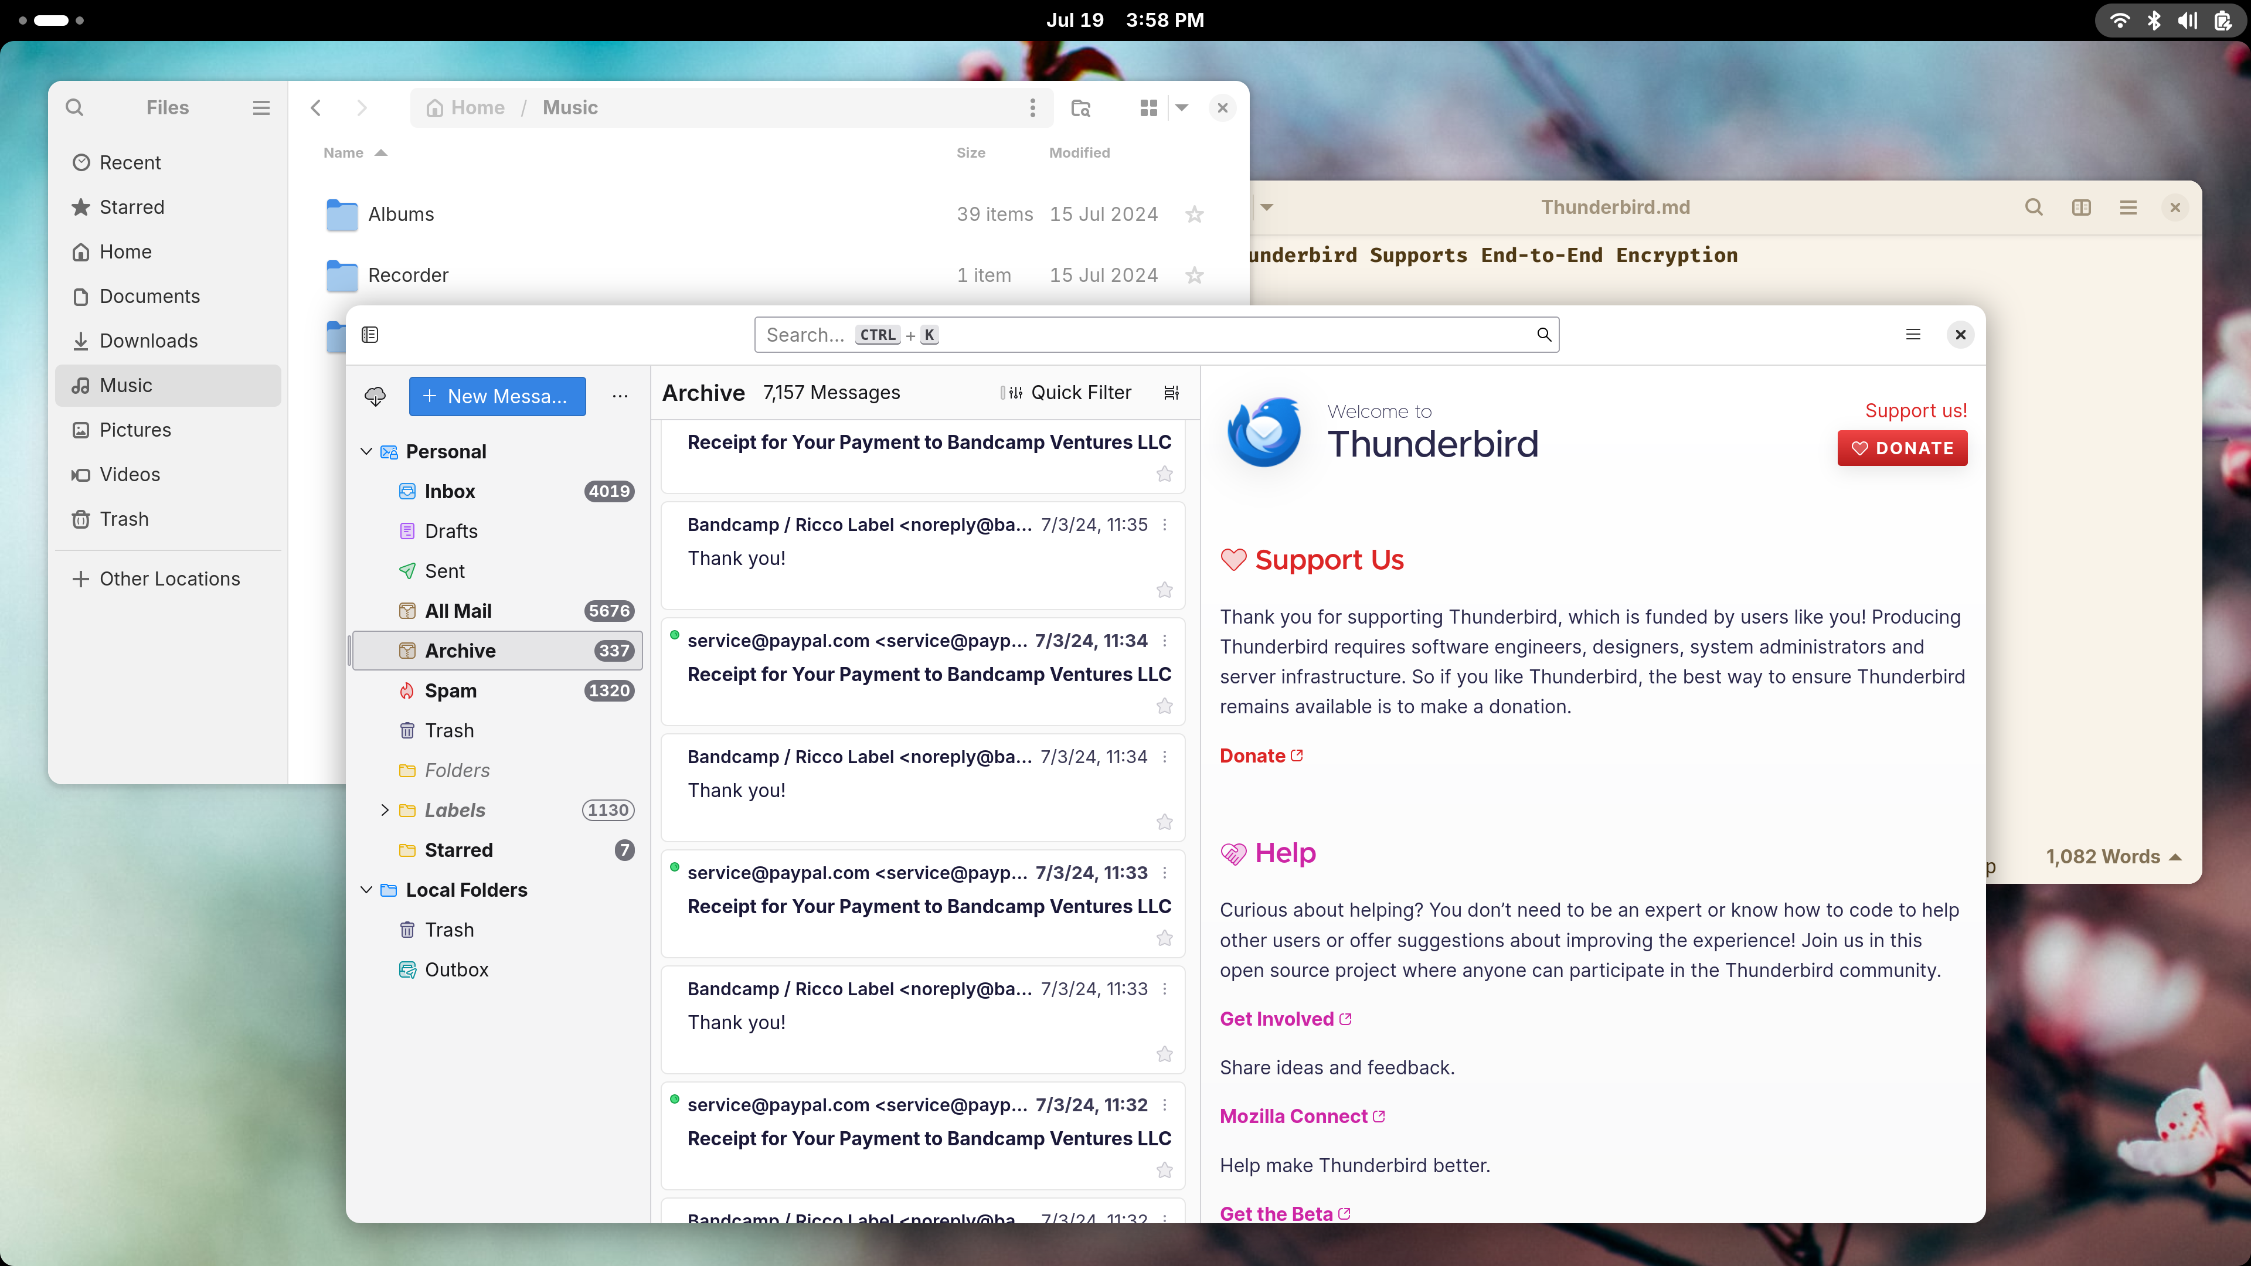This screenshot has width=2251, height=1266.
Task: Click the search magnifier icon in Thunderbird
Action: coord(1545,334)
